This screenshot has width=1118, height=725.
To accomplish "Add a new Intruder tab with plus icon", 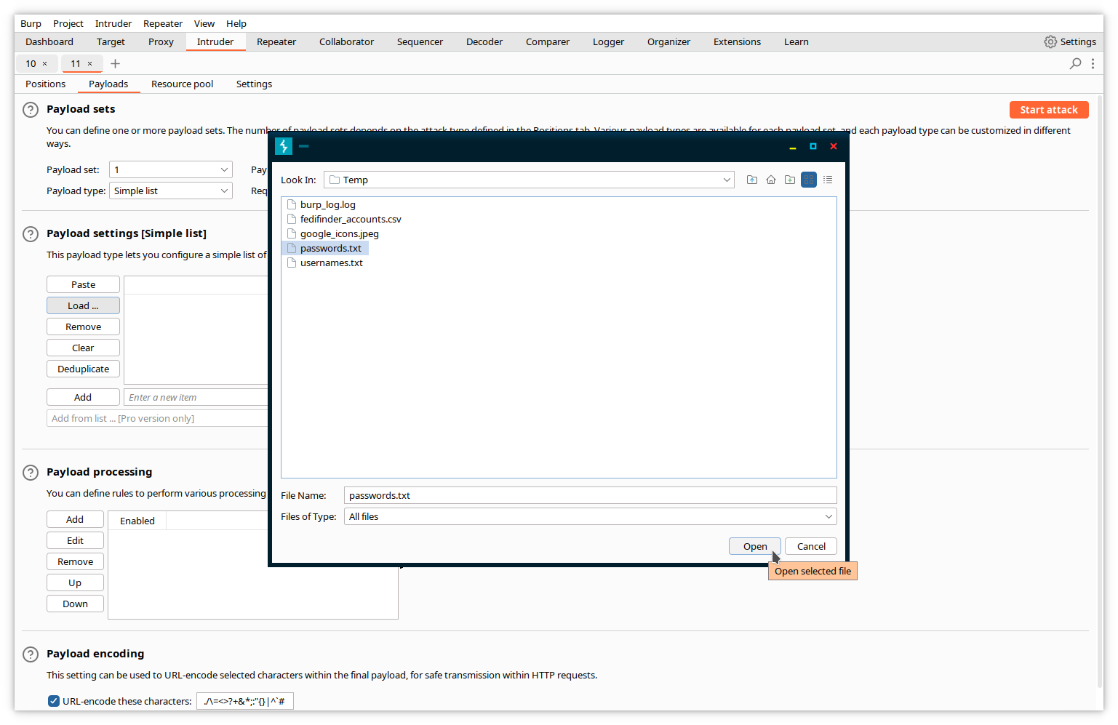I will point(115,64).
